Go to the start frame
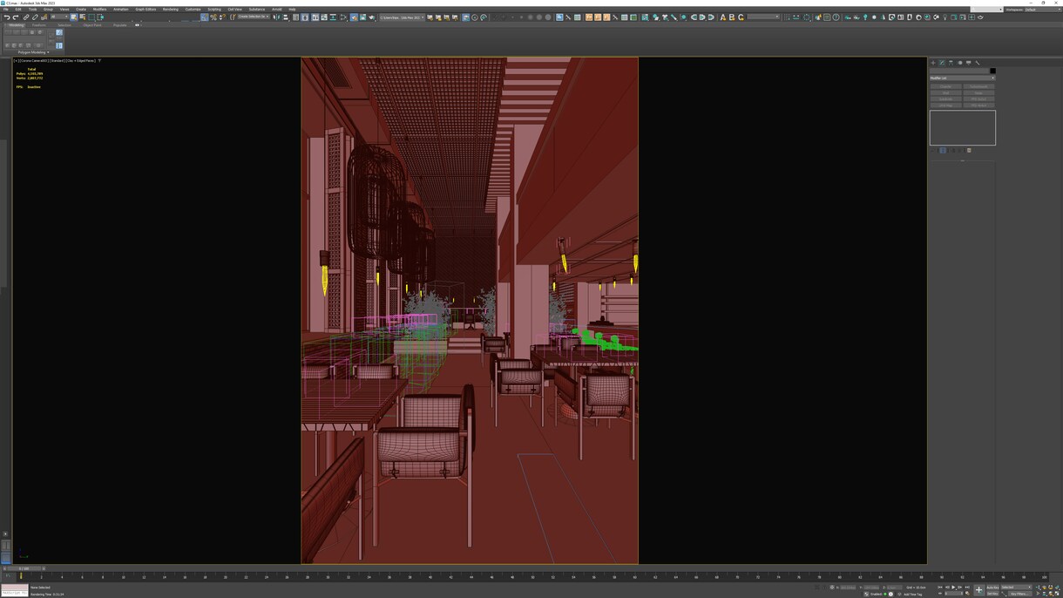 [940, 588]
